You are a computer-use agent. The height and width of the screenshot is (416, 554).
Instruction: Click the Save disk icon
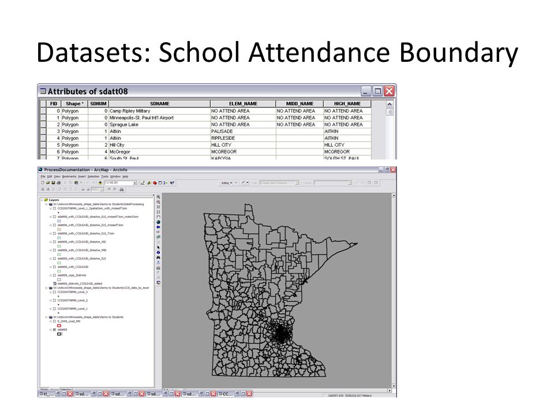point(53,183)
